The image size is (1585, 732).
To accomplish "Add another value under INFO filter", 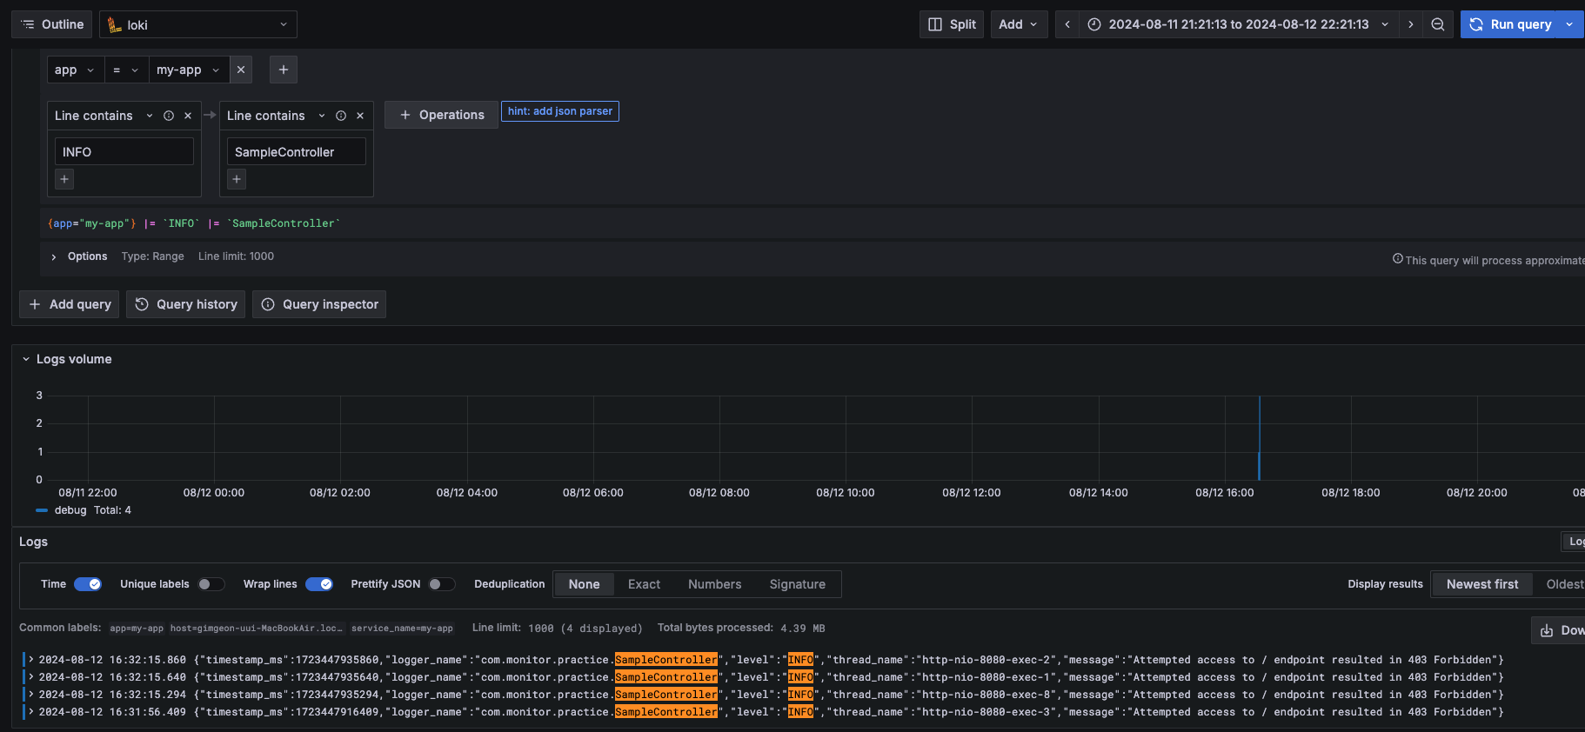I will tap(64, 179).
